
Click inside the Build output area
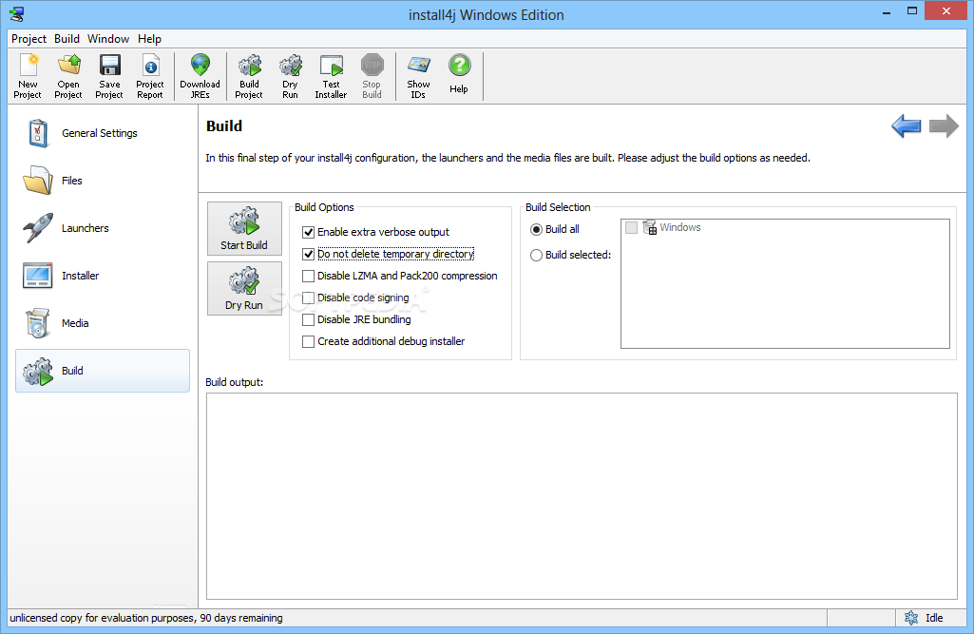582,496
